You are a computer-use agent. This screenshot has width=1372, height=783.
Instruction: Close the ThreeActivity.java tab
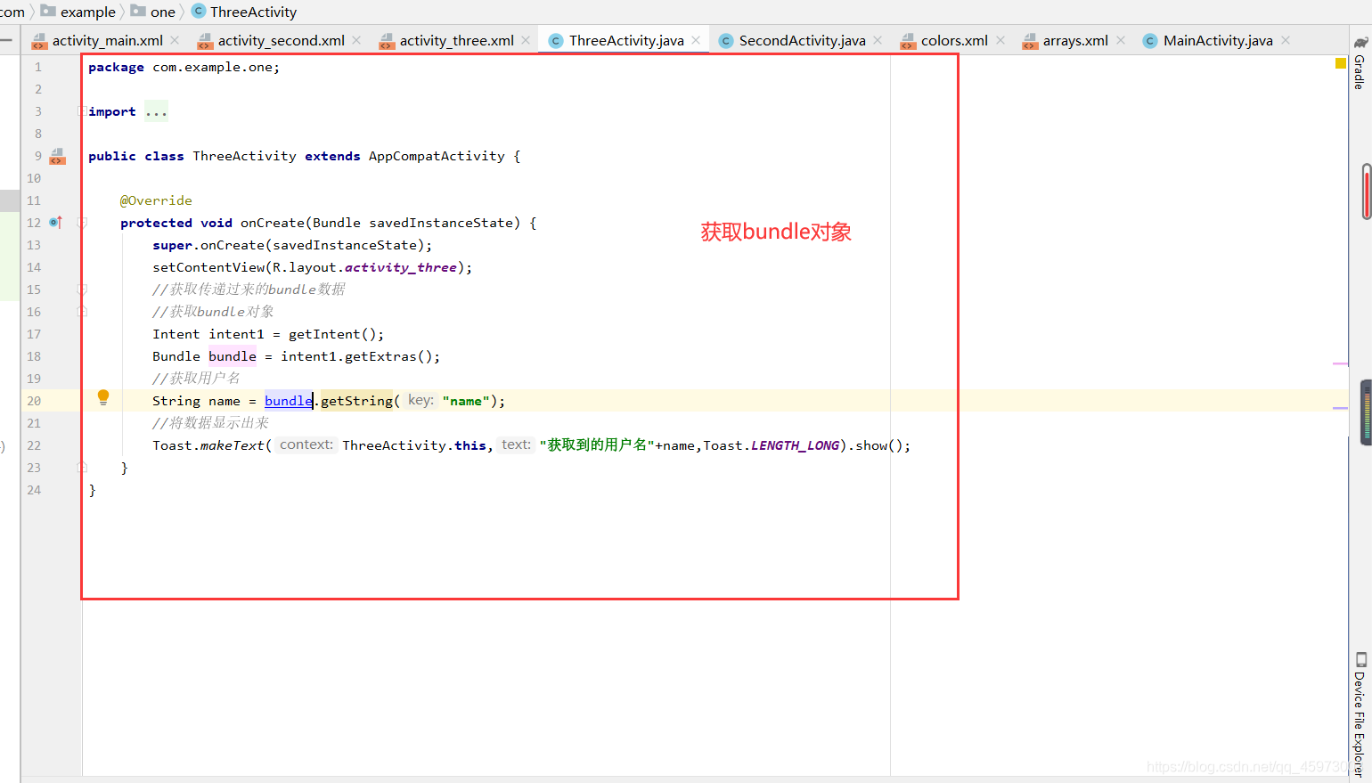pyautogui.click(x=696, y=40)
